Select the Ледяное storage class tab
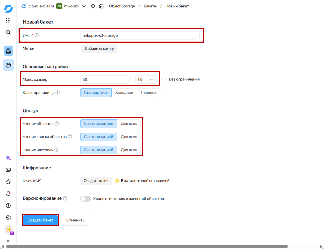This screenshot has height=249, width=324. coord(148,93)
